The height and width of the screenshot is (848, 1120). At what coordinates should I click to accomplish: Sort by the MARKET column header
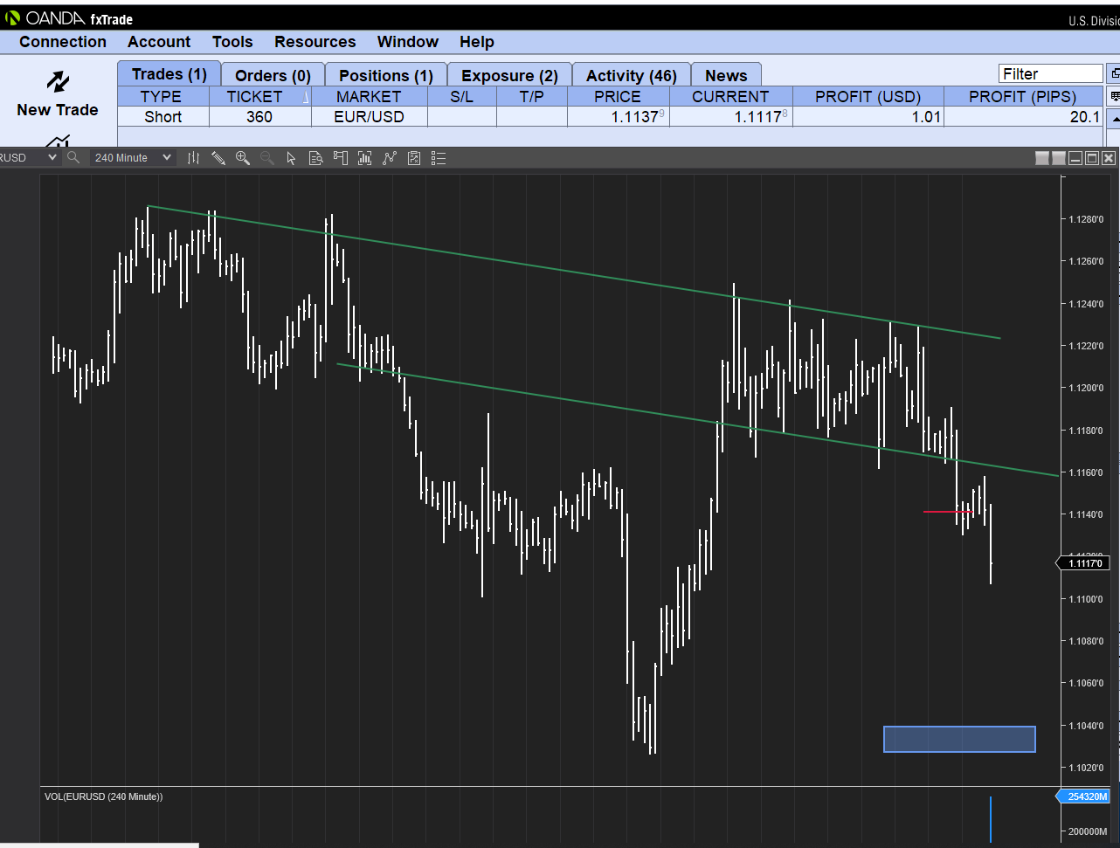369,96
